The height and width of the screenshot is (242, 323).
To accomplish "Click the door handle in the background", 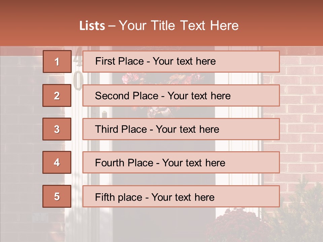I will (x=105, y=114).
